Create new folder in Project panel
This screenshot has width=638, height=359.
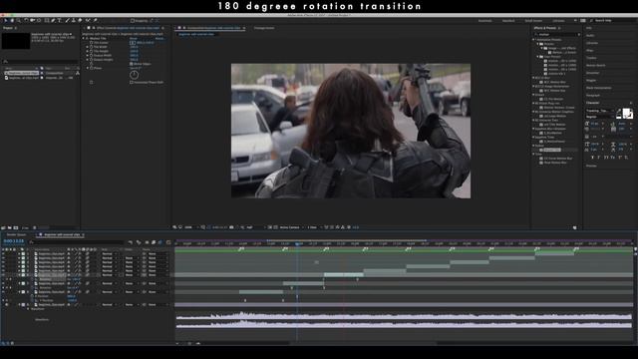coord(9,228)
